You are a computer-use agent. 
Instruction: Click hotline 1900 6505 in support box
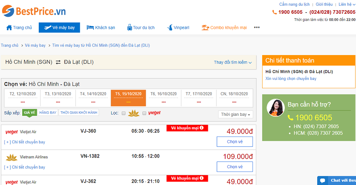tap(314, 118)
